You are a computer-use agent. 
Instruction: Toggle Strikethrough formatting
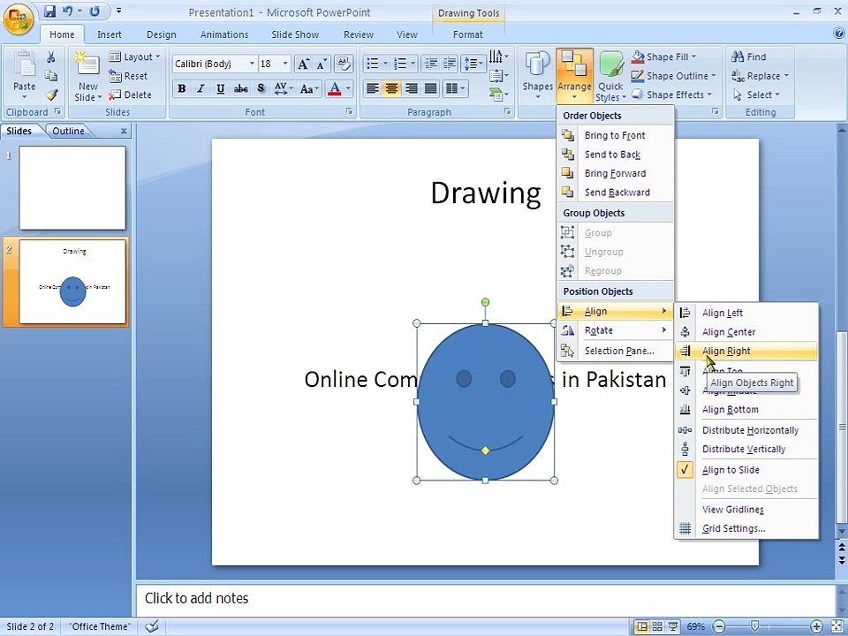coord(240,88)
